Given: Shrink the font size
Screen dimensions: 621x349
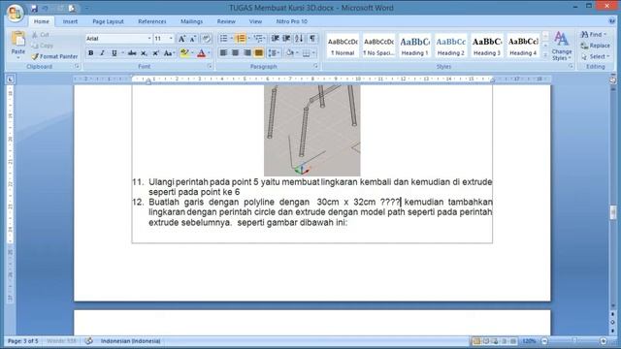Looking at the screenshot, I should (x=192, y=39).
